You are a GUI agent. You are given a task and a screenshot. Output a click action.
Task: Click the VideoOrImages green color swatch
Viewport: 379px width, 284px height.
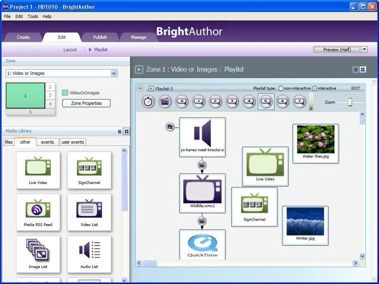pyautogui.click(x=65, y=93)
